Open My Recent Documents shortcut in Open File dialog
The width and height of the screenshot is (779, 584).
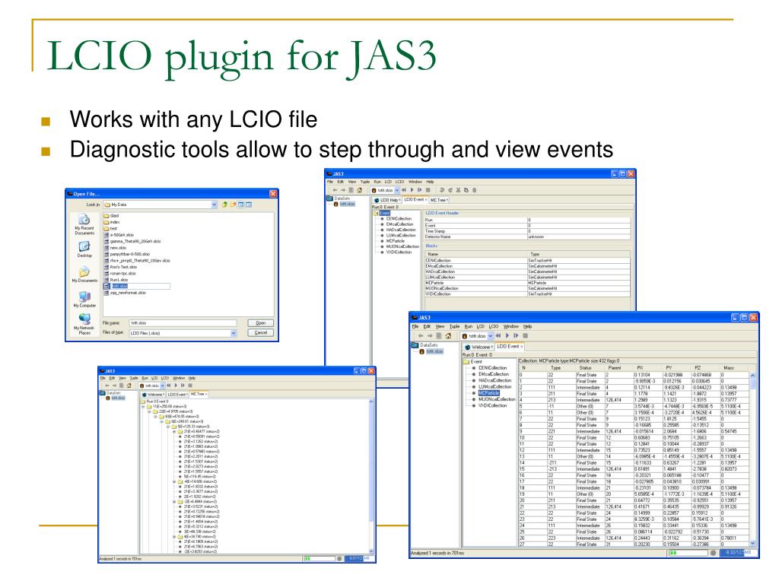84,224
